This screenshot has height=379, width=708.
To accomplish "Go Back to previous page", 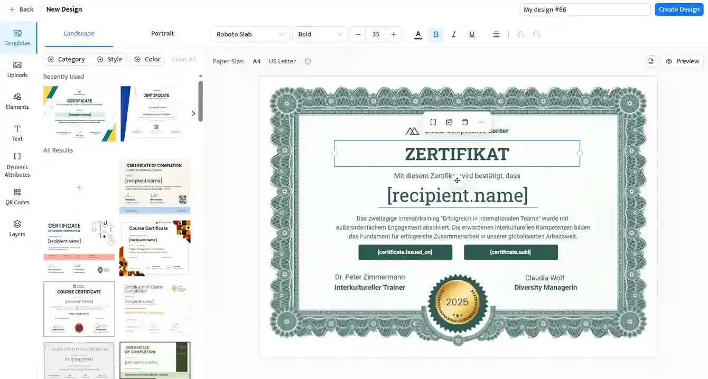I will coord(22,9).
